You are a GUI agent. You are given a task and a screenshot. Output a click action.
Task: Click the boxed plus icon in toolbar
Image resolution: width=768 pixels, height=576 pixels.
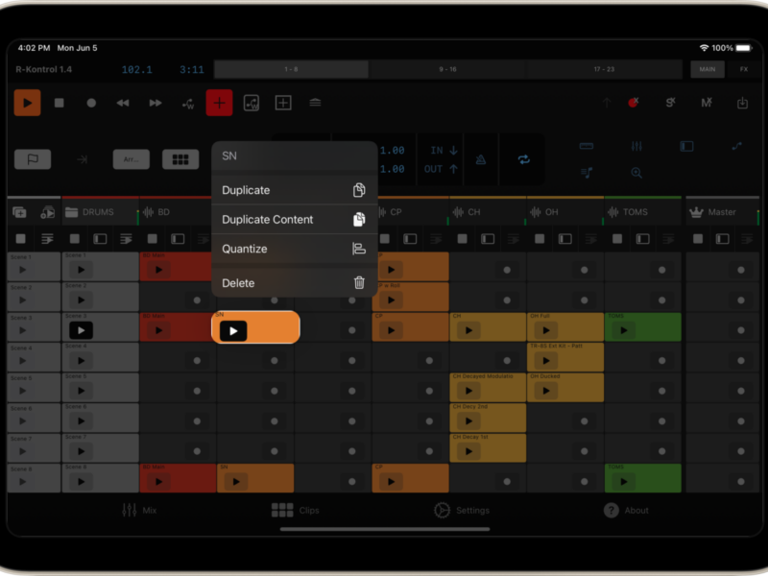[x=283, y=103]
